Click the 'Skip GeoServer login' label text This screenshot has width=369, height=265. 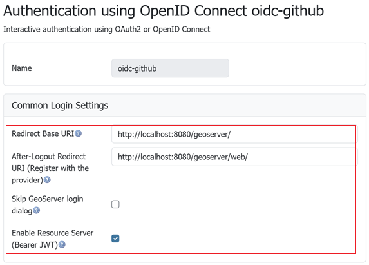point(47,199)
